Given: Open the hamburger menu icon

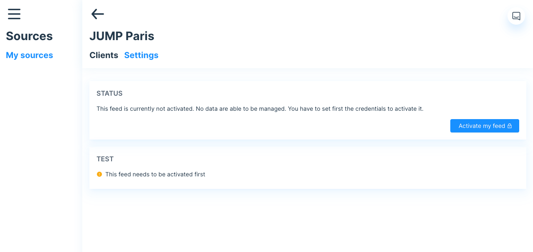Looking at the screenshot, I should [x=14, y=14].
